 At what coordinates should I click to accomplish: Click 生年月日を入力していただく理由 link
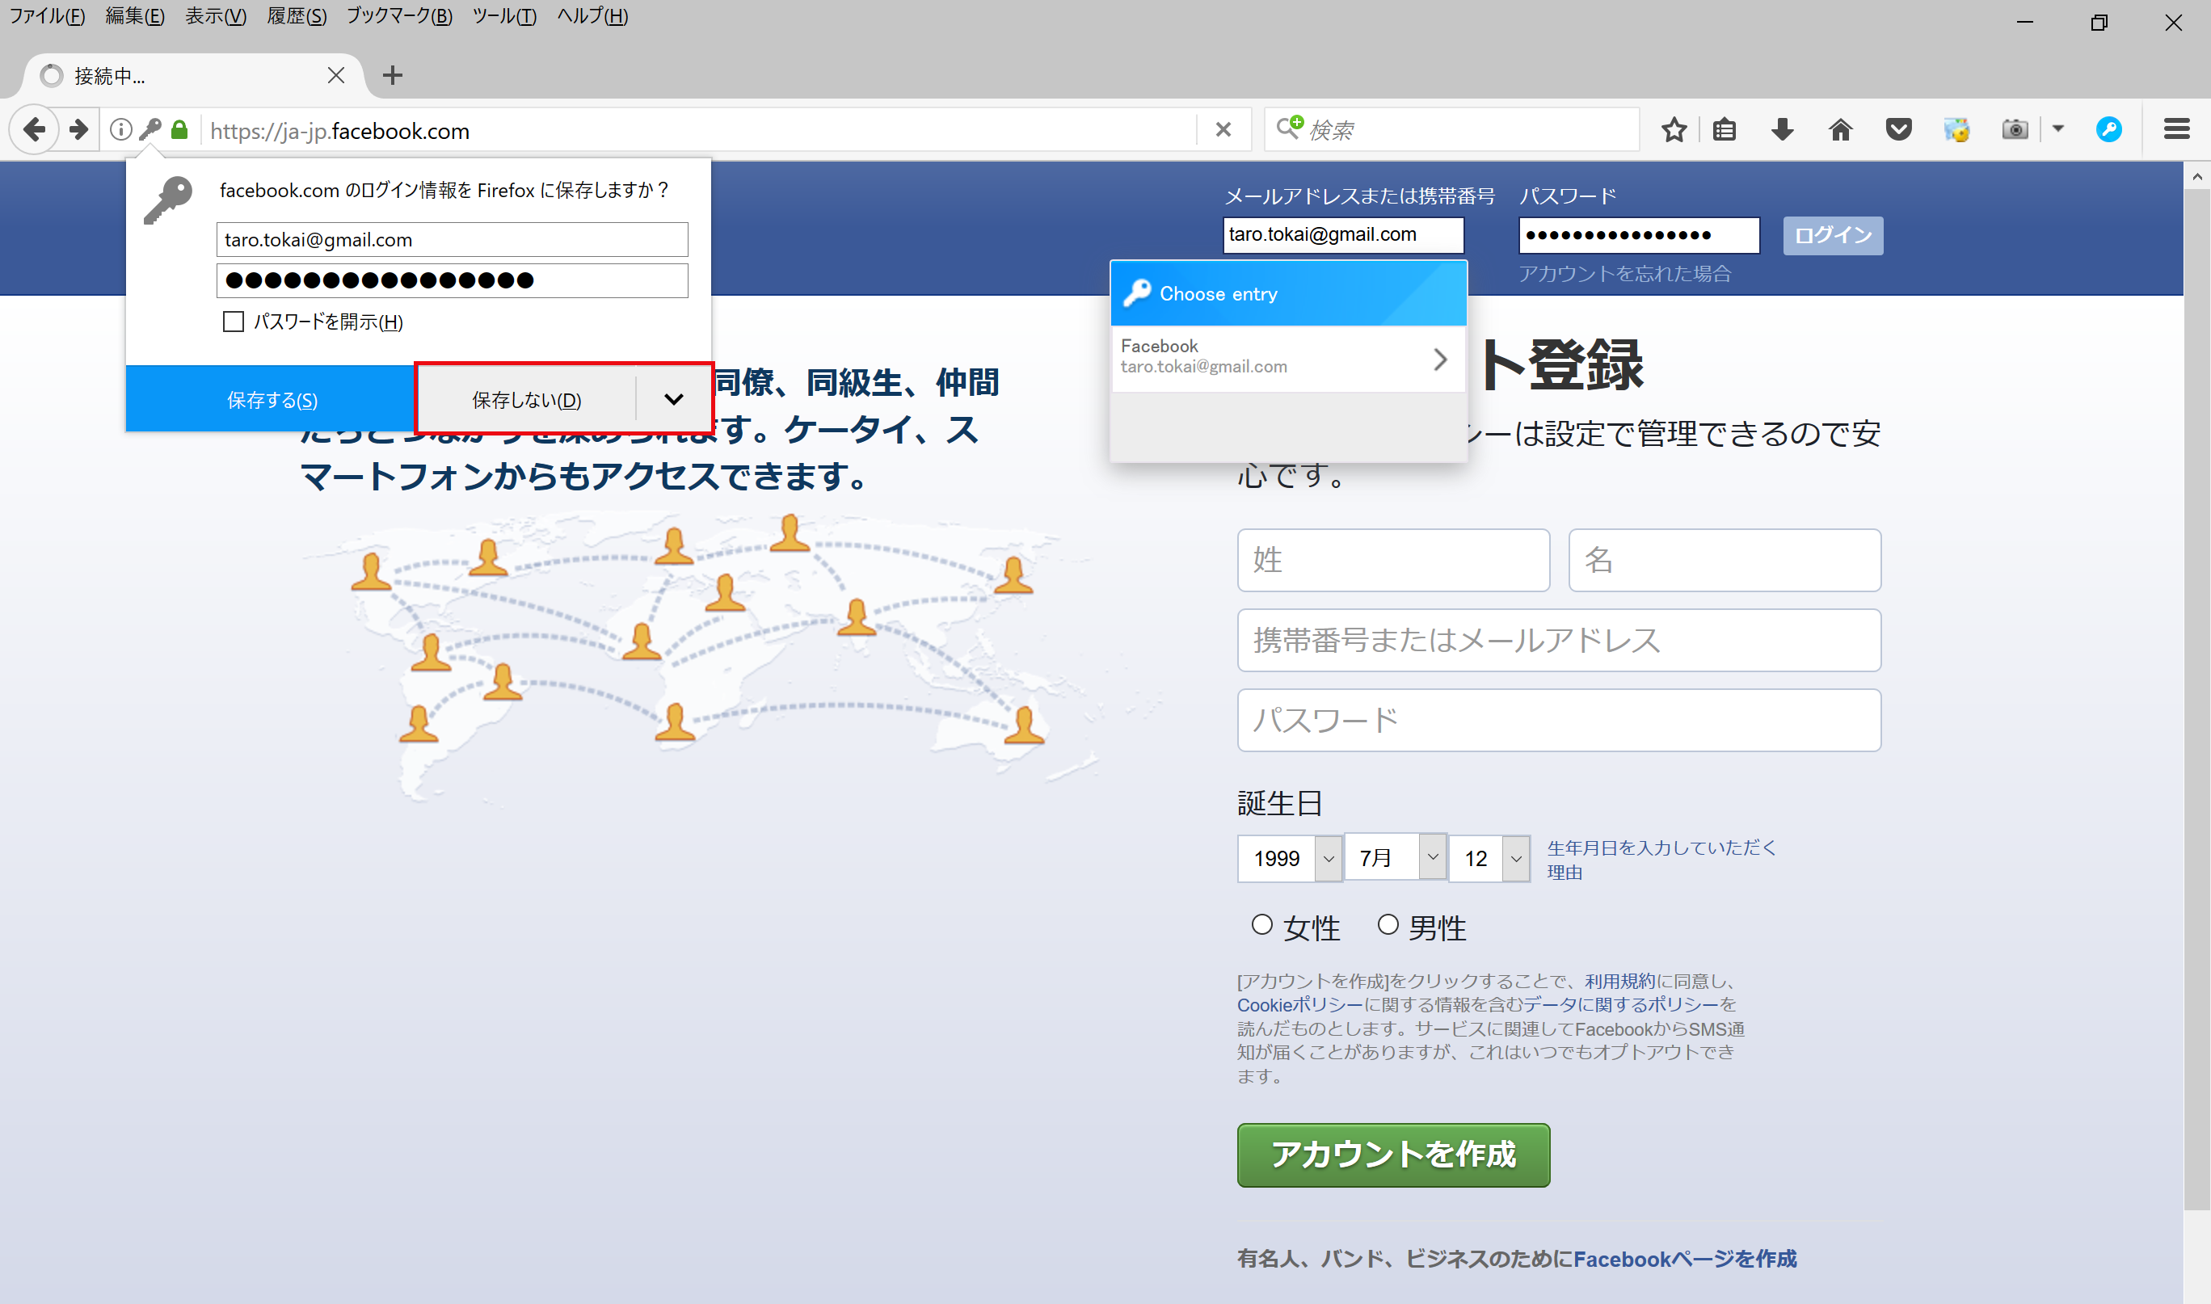(x=1661, y=860)
